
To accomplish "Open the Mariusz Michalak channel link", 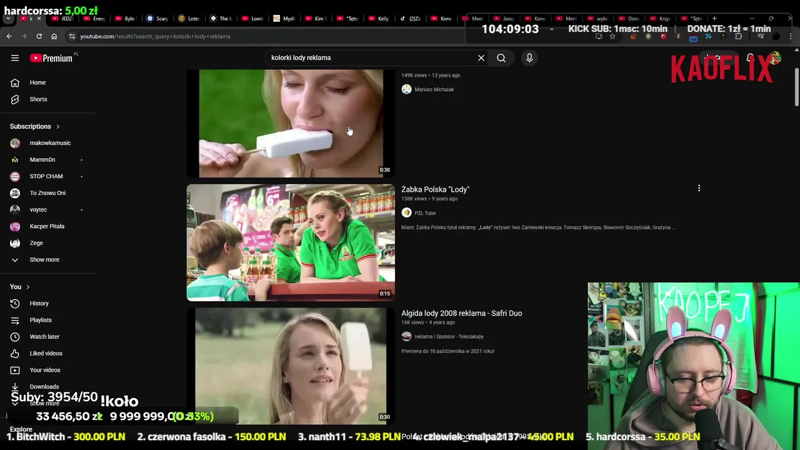I will (434, 89).
